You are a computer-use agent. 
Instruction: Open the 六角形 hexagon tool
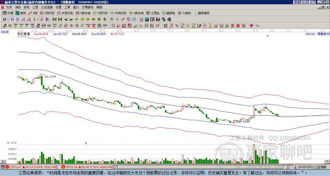pyautogui.click(x=184, y=13)
